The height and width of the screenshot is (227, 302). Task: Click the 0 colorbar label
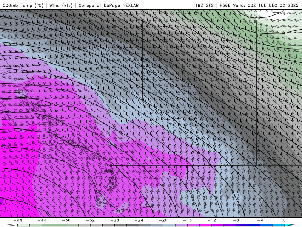pos(284,220)
